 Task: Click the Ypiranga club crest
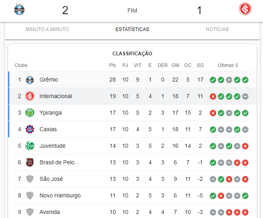30,113
